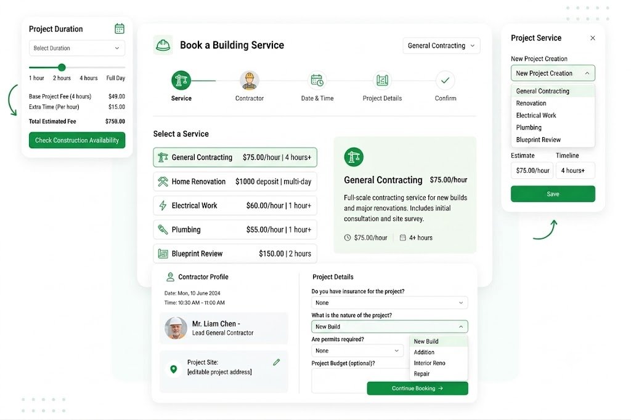Click the Contractor Profile person icon
This screenshot has height=420, width=631.
pyautogui.click(x=170, y=277)
